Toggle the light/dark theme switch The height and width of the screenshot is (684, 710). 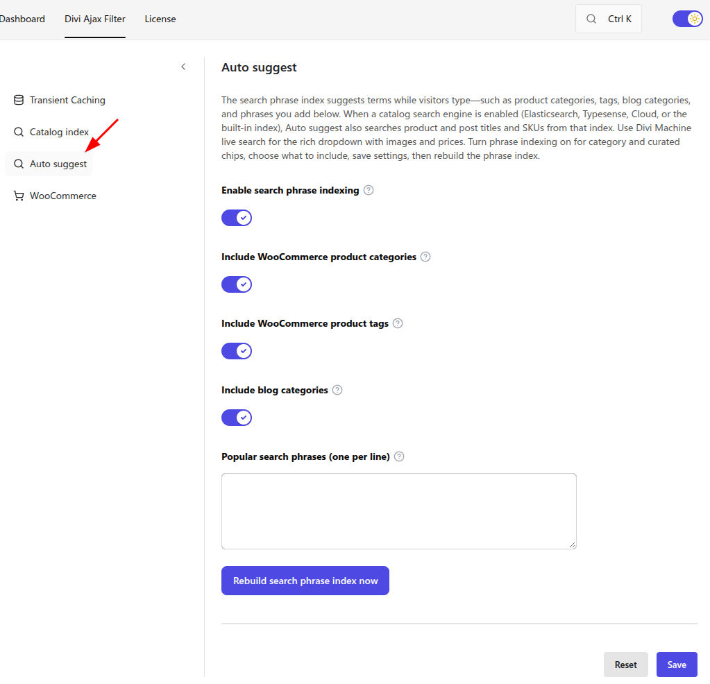pyautogui.click(x=687, y=19)
